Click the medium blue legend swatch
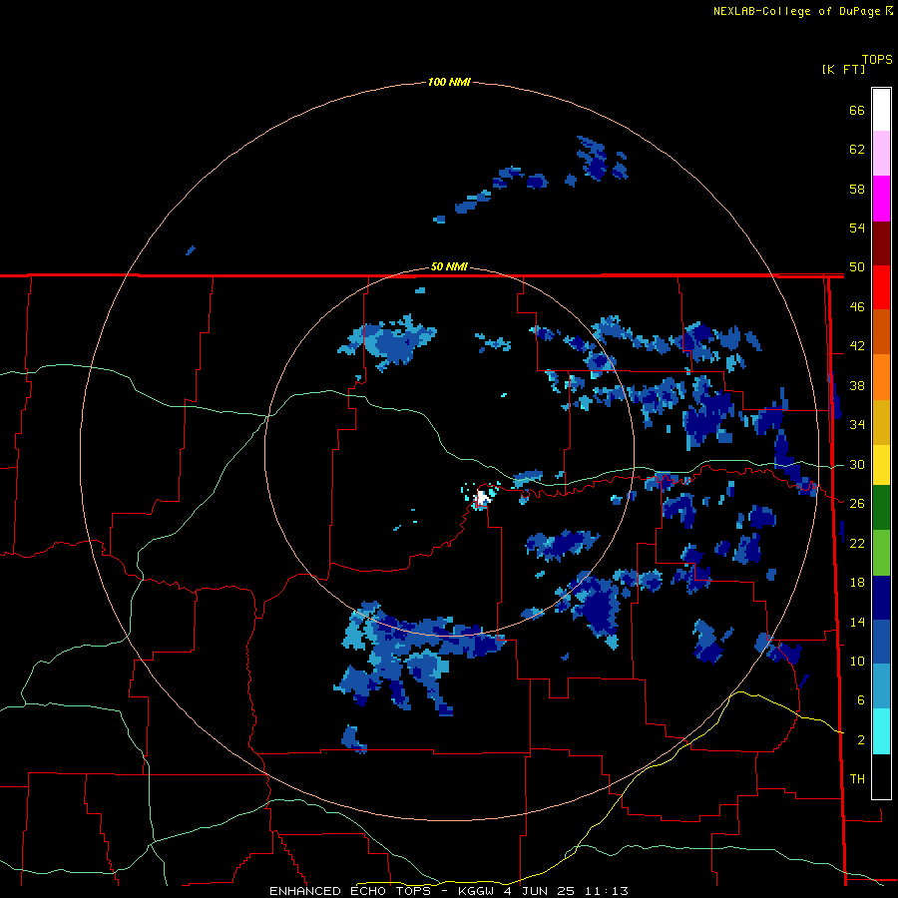 pyautogui.click(x=881, y=642)
